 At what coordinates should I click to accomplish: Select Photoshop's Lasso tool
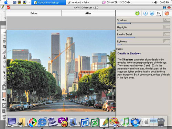point(4,42)
